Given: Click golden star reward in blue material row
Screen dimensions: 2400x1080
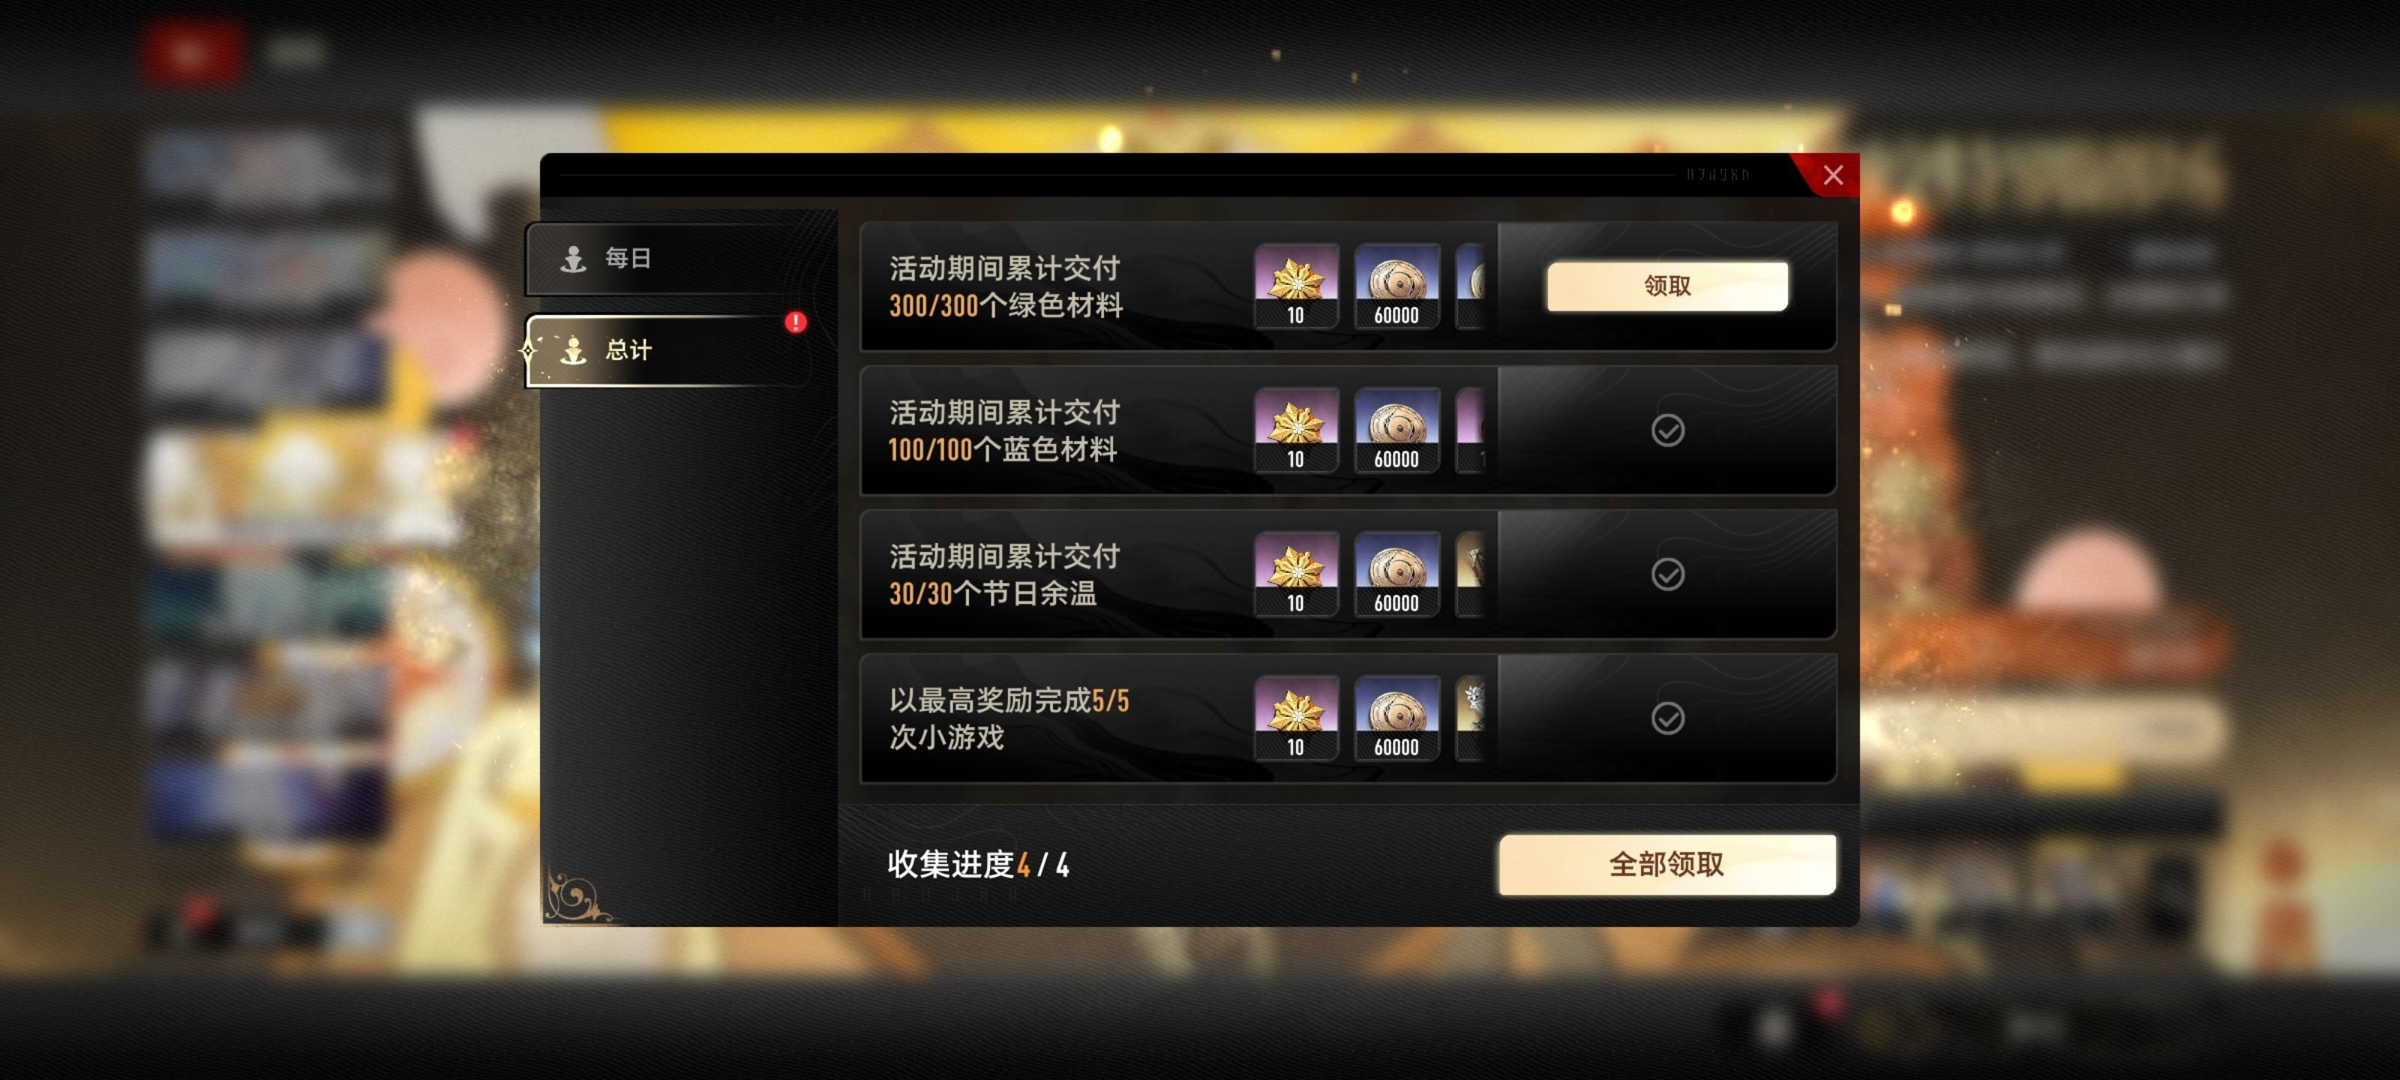Looking at the screenshot, I should [x=1296, y=430].
